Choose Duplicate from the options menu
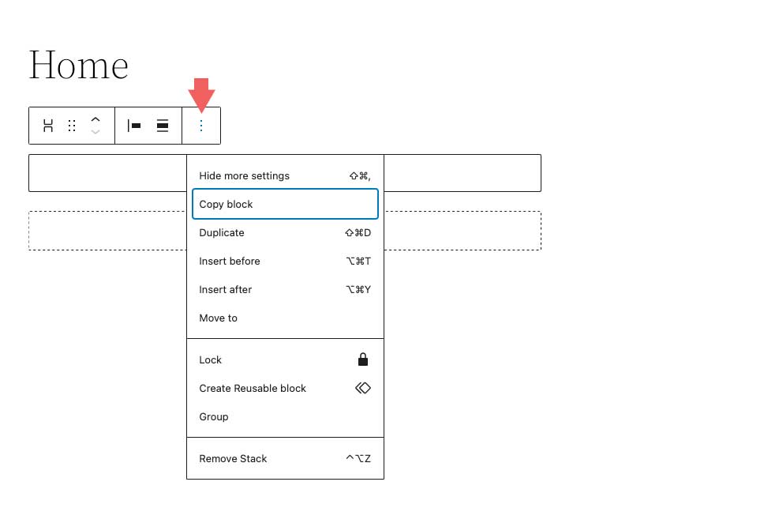The height and width of the screenshot is (508, 779). [221, 232]
